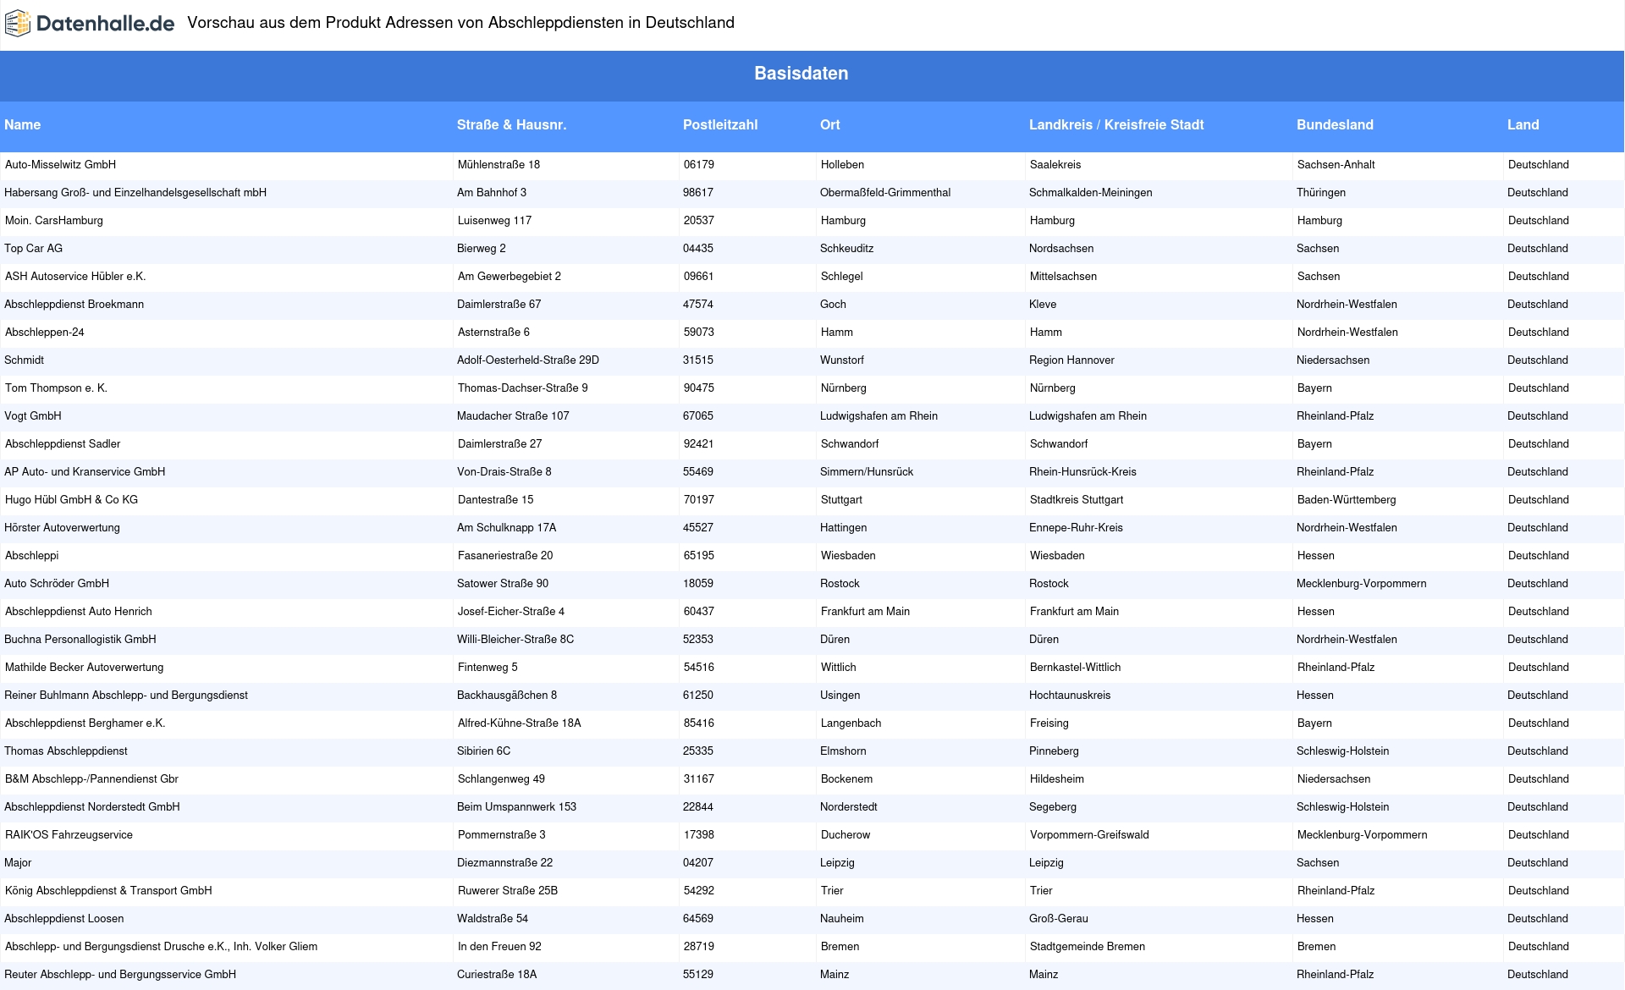The width and height of the screenshot is (1625, 990).
Task: Select Stadtkreis Stuttgart district cell
Action: tap(1077, 500)
